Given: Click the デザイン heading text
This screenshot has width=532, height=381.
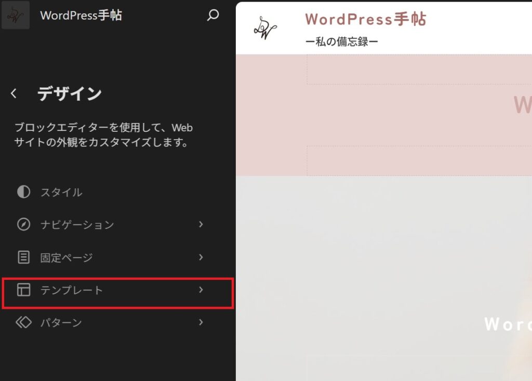Looking at the screenshot, I should click(x=70, y=93).
